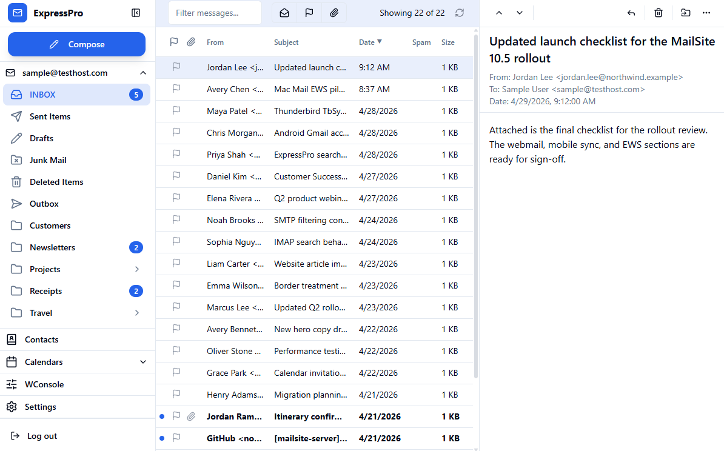Flag the Chris Morgan message

[176, 133]
